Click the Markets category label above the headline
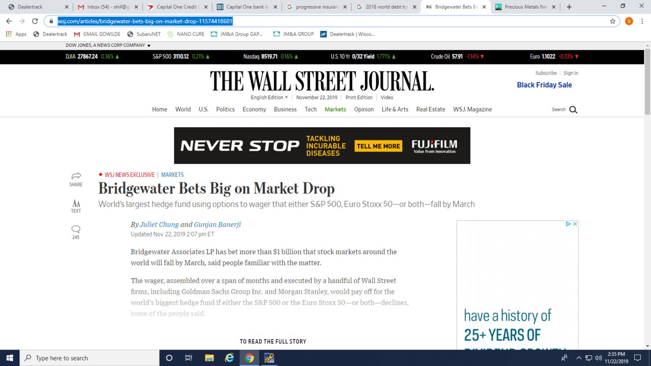 [x=172, y=175]
